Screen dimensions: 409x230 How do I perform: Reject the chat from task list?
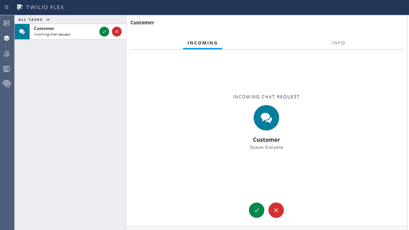coord(117,32)
